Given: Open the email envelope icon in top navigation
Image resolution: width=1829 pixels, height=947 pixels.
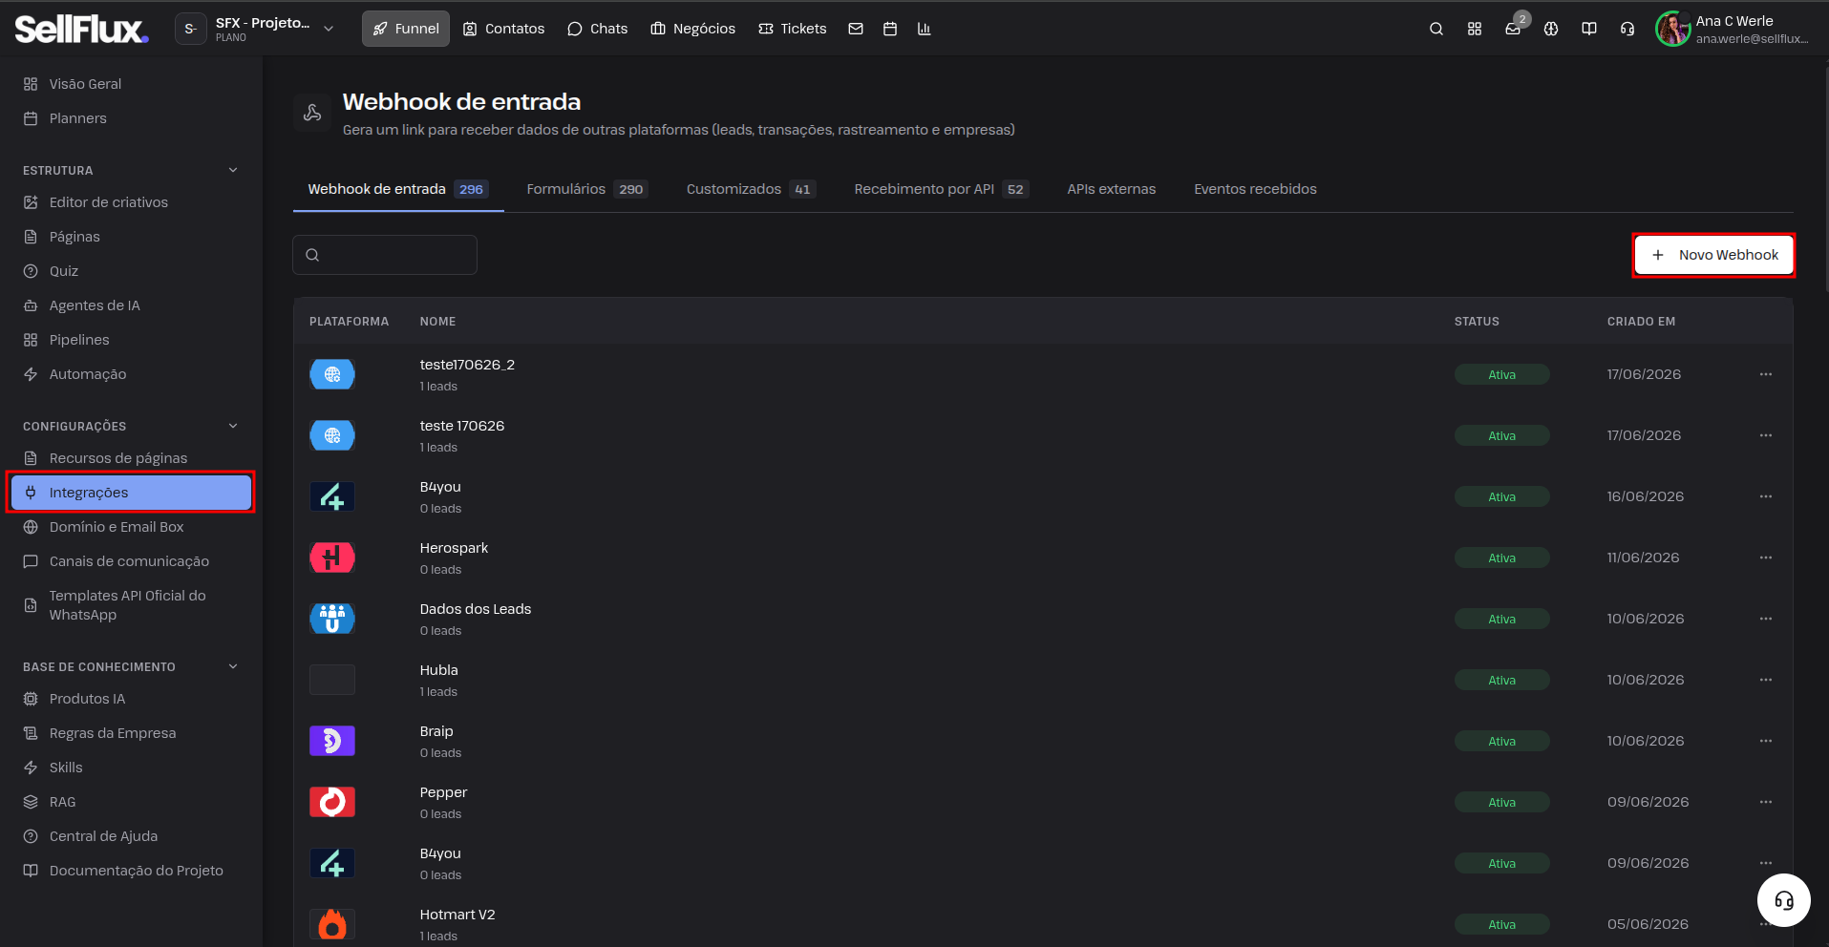Looking at the screenshot, I should [x=856, y=29].
